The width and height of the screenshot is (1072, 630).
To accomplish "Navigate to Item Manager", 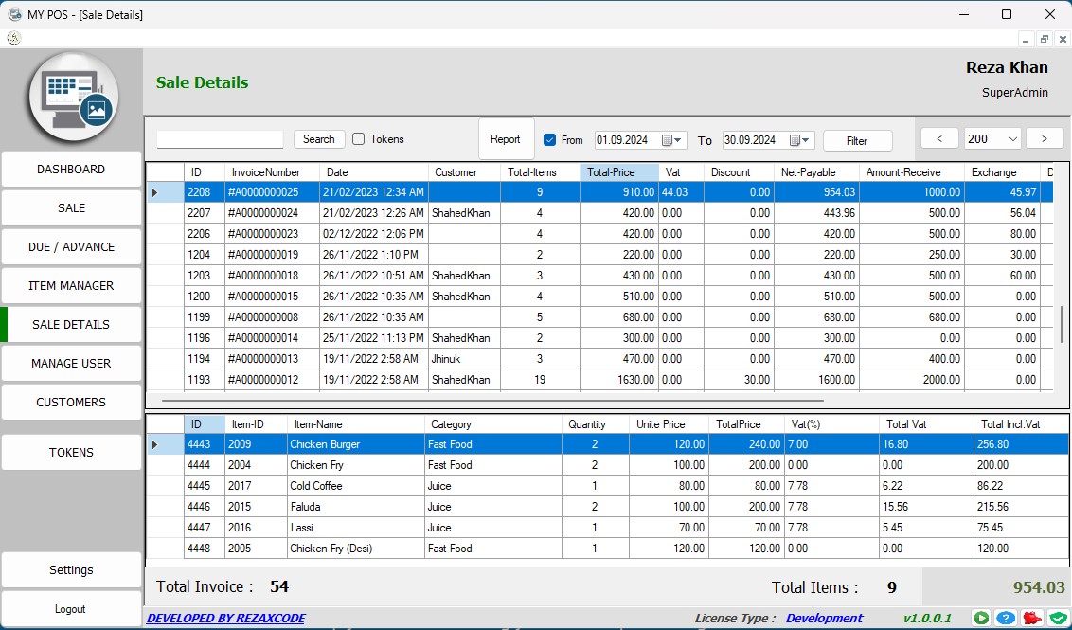I will (x=71, y=286).
